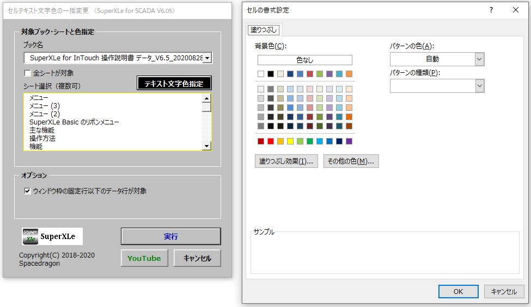Choose the green theme swatch in top row
Image resolution: width=531 pixels, height=307 pixels.
(x=320, y=74)
